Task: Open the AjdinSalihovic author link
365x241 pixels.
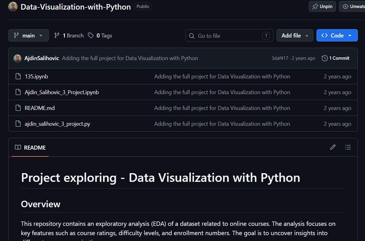Action: tap(42, 58)
